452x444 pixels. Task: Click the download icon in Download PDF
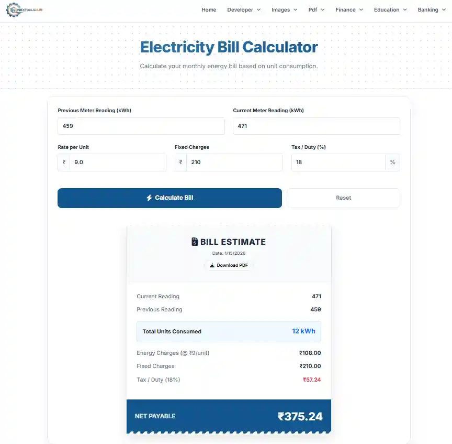[x=212, y=266]
